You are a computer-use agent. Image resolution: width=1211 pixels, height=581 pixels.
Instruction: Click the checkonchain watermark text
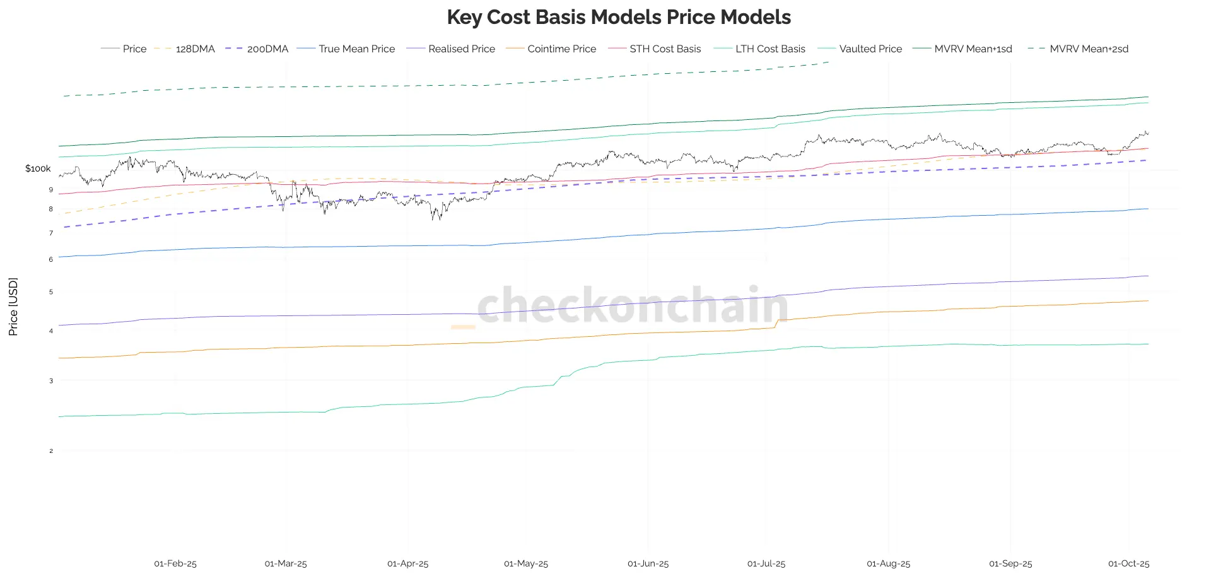tap(633, 305)
